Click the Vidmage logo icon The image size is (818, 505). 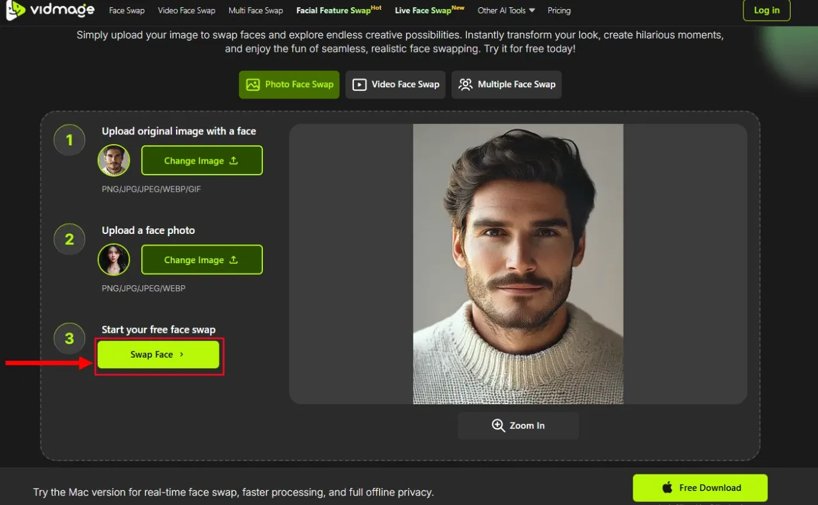pyautogui.click(x=15, y=10)
